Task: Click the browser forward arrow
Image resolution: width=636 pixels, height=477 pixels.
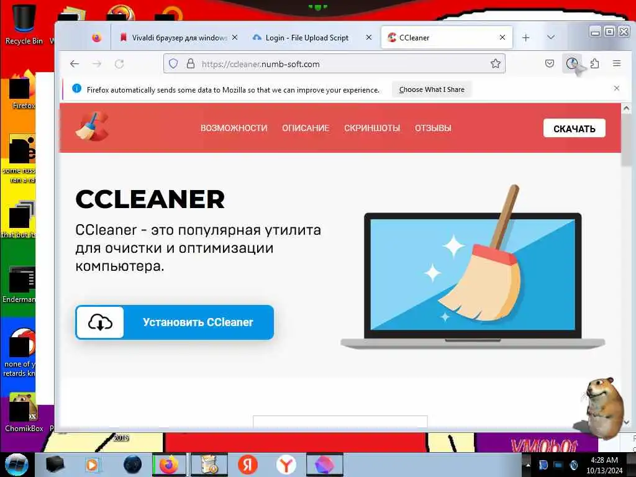Action: 96,64
